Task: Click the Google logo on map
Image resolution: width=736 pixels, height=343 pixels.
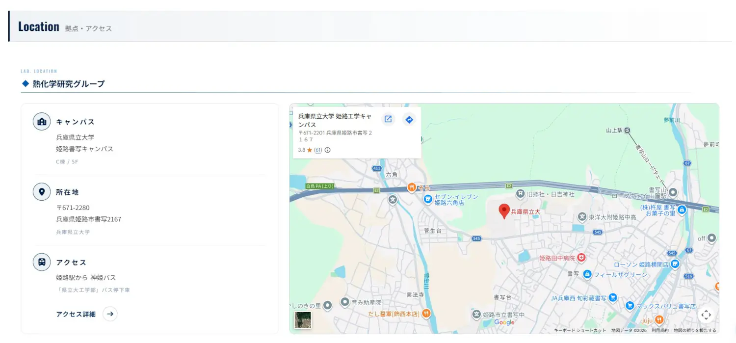Action: pyautogui.click(x=504, y=322)
